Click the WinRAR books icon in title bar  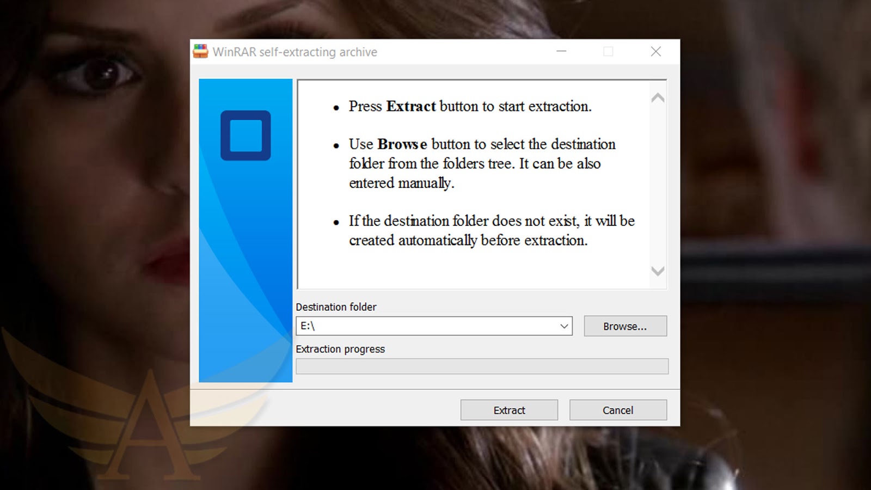201,52
